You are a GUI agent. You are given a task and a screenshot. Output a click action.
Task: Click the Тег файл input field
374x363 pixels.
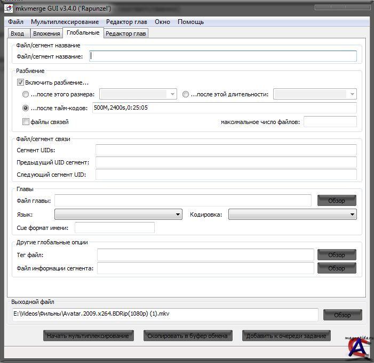[x=205, y=255]
